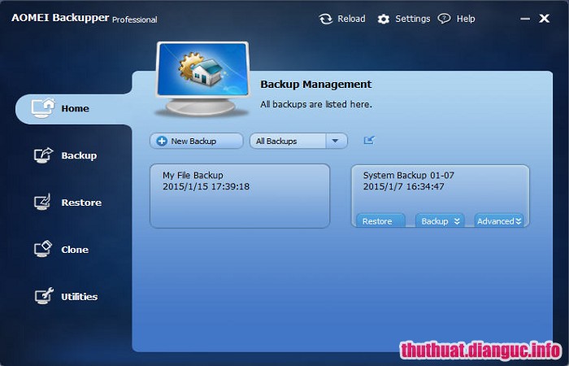Open Settings via the gear icon

point(383,19)
